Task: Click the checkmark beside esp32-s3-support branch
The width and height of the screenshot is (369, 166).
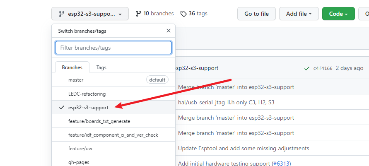Action: point(62,108)
